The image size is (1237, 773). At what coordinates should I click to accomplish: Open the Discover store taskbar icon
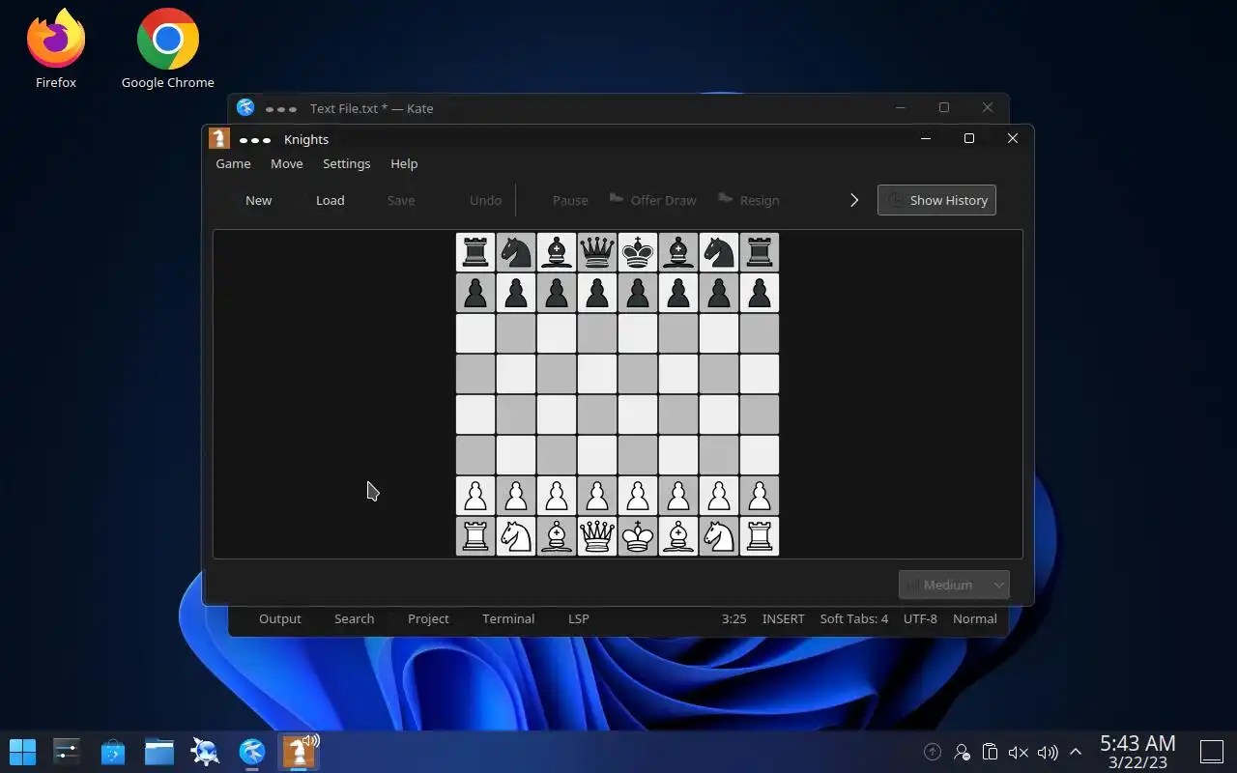click(x=113, y=751)
